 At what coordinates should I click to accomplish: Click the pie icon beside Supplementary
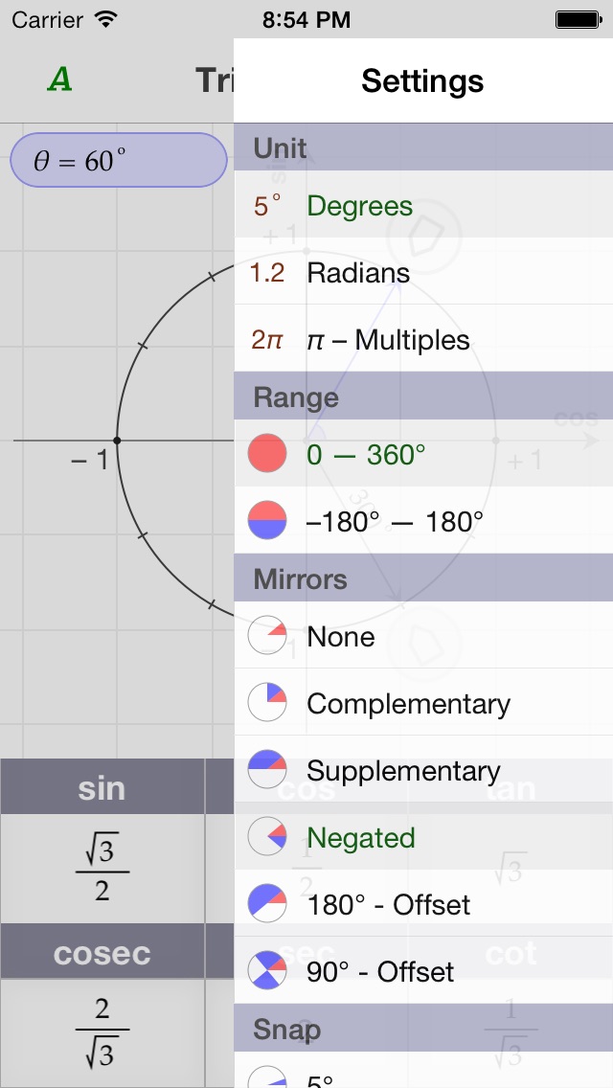point(266,769)
